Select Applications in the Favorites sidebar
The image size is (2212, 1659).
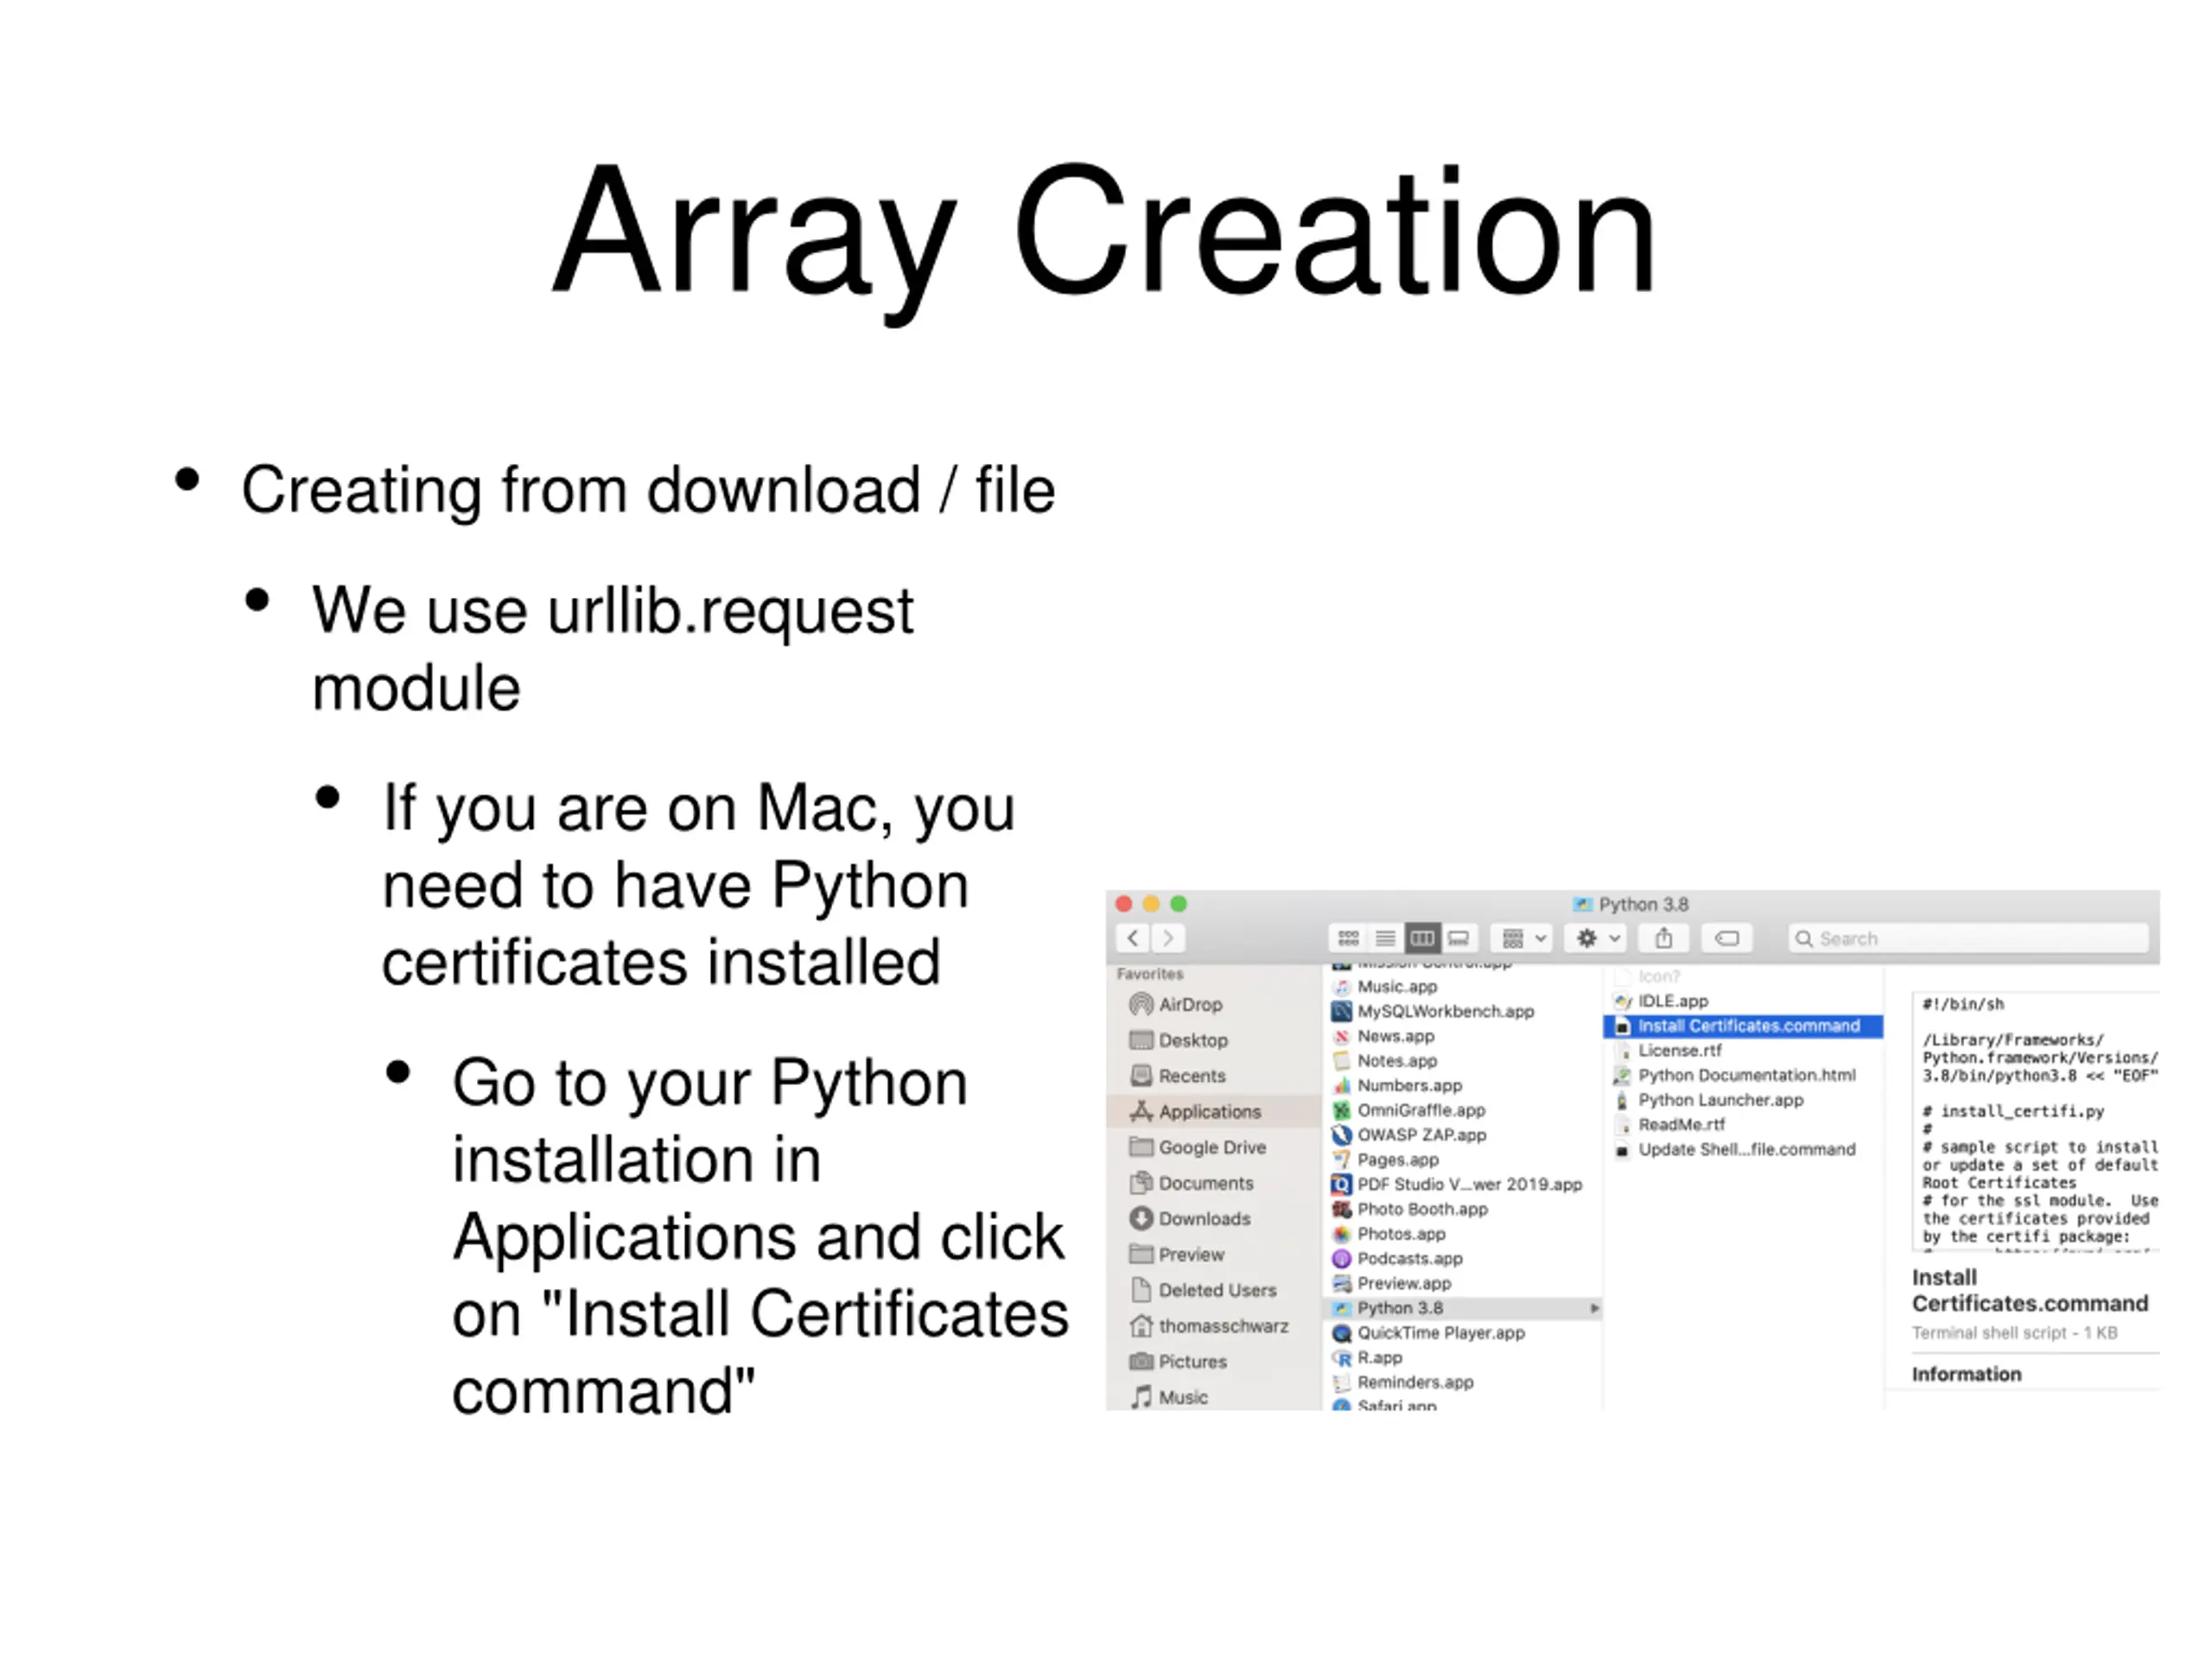[1208, 1112]
